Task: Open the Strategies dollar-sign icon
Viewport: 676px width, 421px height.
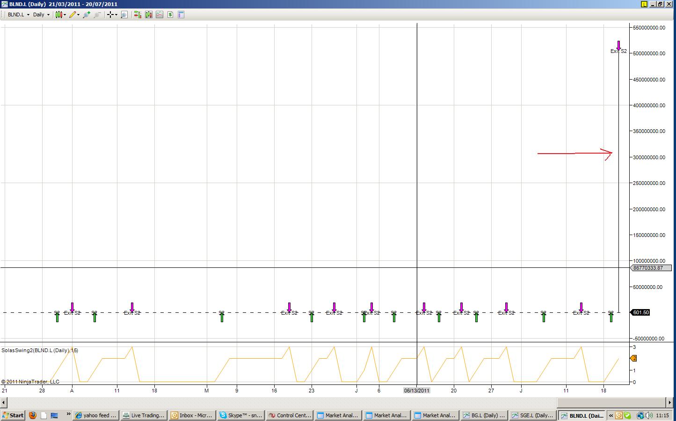Action: (170, 15)
